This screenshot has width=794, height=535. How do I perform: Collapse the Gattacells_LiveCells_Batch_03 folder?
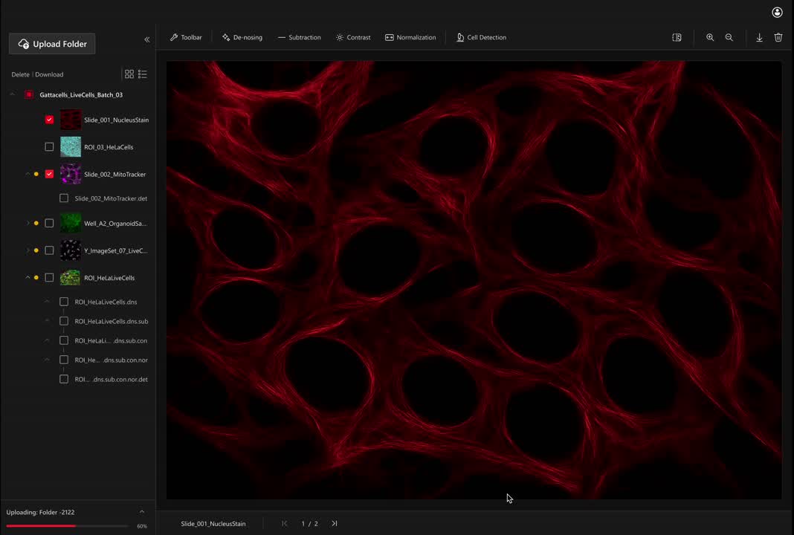12,95
